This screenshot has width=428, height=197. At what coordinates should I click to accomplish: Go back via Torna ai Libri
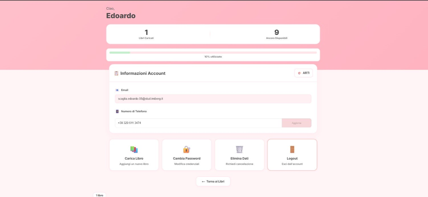[x=213, y=181]
